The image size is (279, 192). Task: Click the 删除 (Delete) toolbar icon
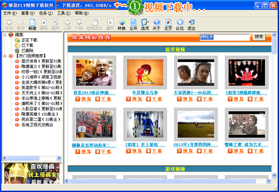(44, 25)
